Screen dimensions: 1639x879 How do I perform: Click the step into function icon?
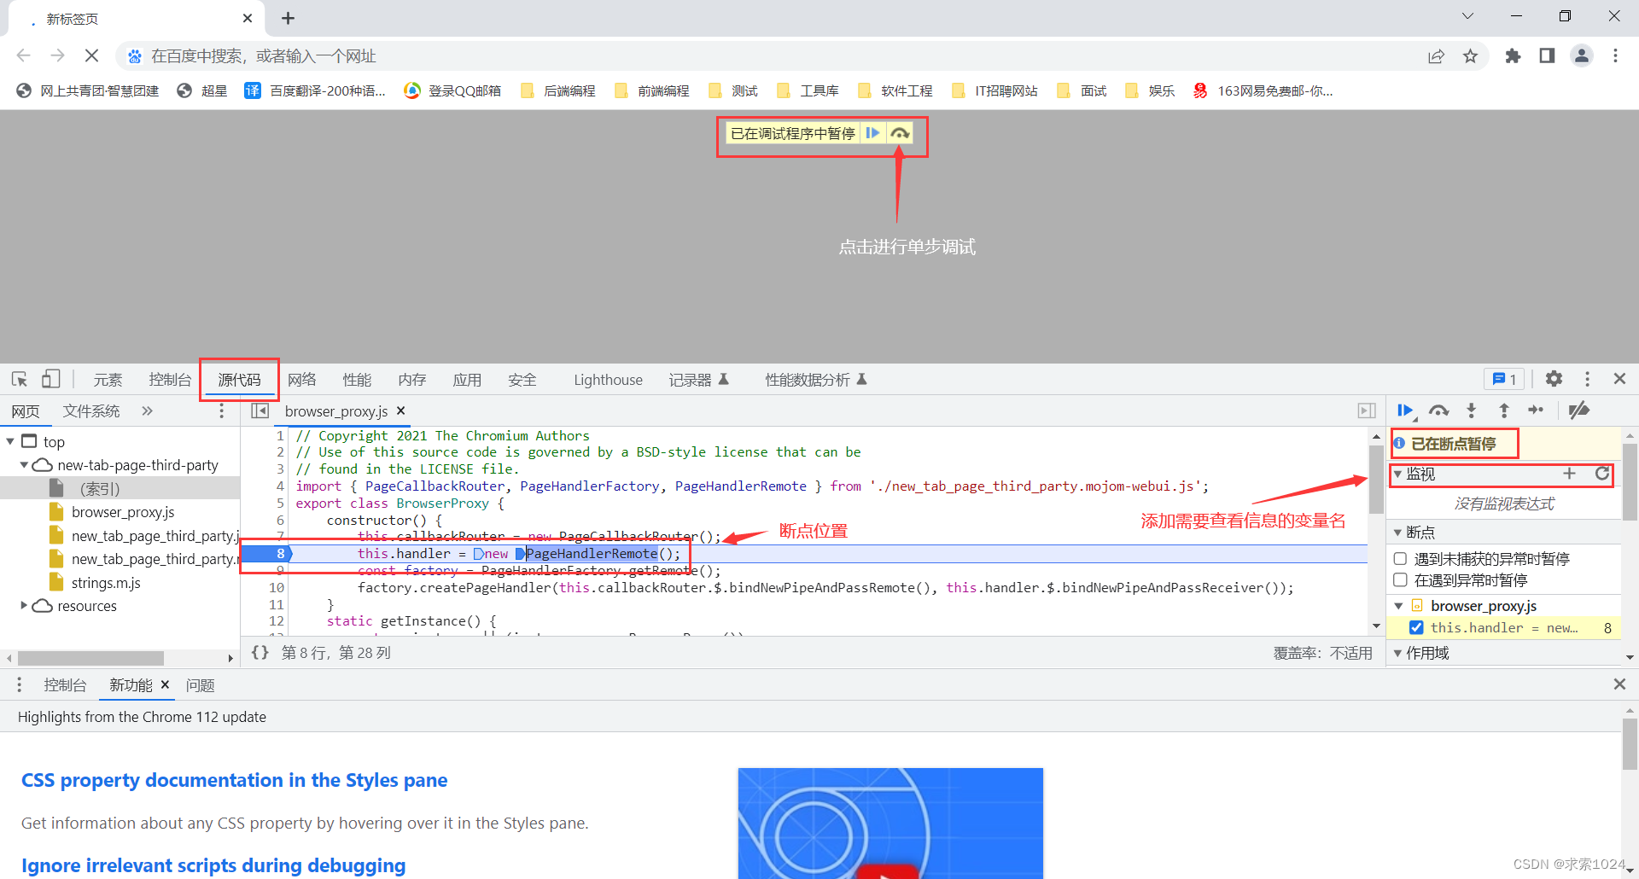click(1471, 410)
